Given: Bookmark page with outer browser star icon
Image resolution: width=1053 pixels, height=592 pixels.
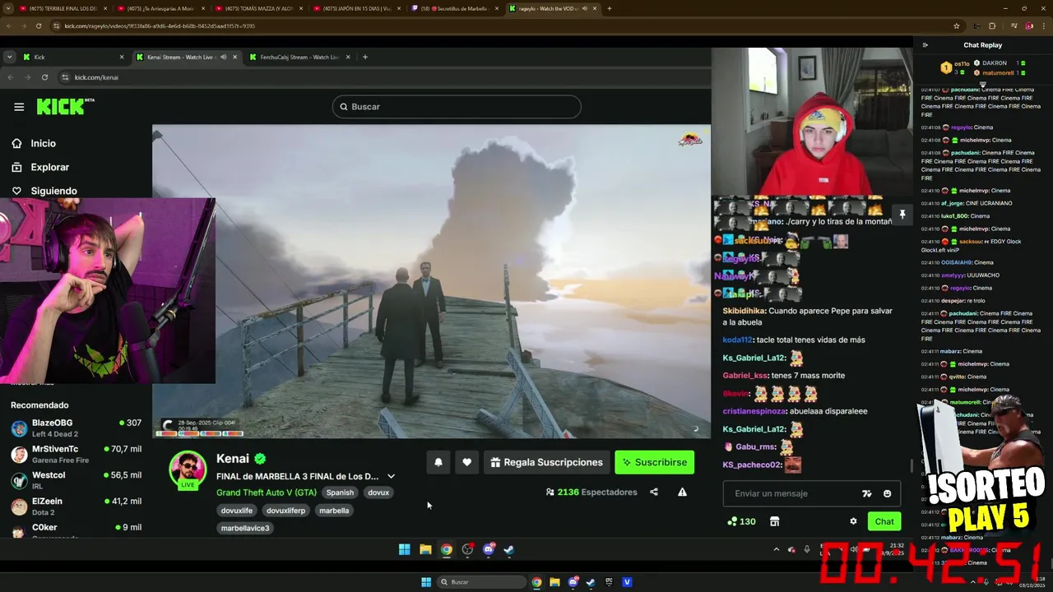Looking at the screenshot, I should click(956, 25).
